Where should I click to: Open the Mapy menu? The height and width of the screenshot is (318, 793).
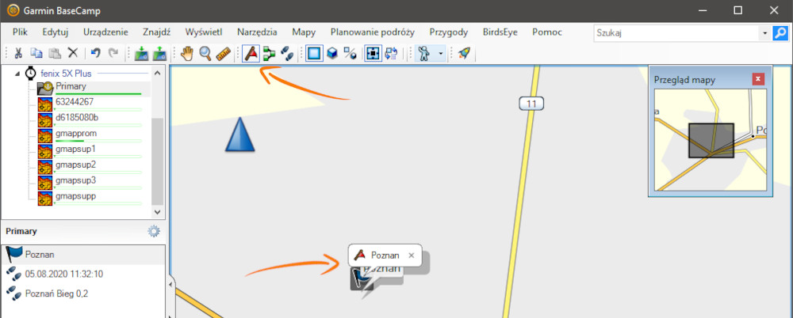pyautogui.click(x=304, y=32)
